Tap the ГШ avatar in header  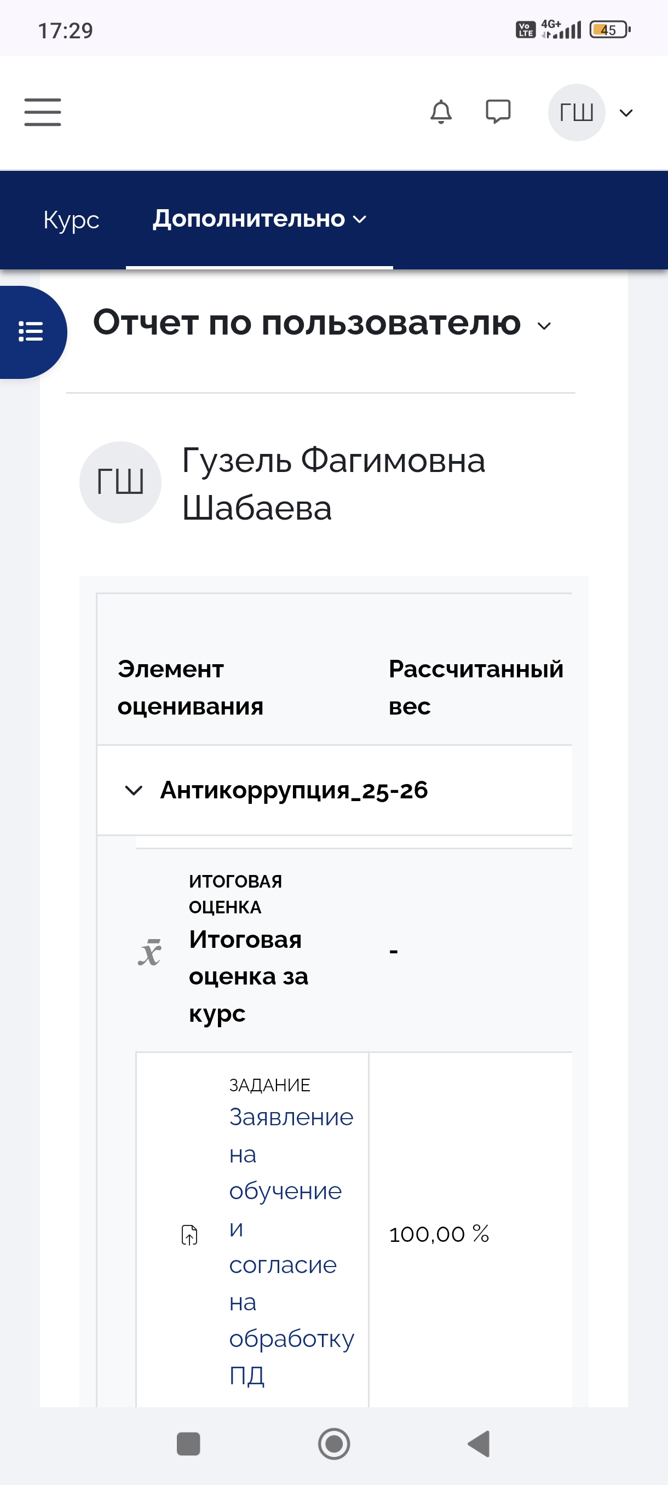(576, 112)
